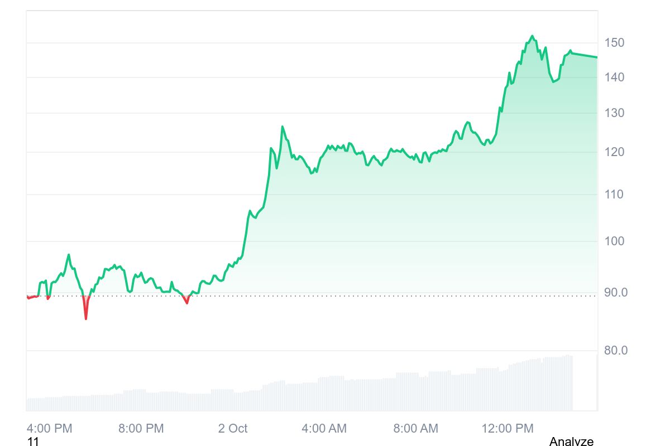Click the second red dip before 2 Oct
The width and height of the screenshot is (670, 446).
(x=186, y=303)
